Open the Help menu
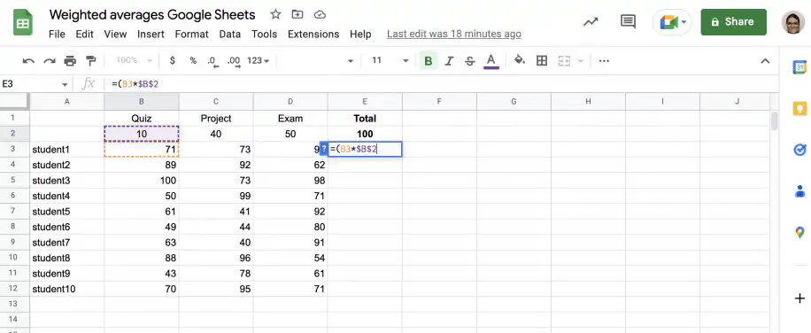This screenshot has height=333, width=811. pyautogui.click(x=360, y=35)
